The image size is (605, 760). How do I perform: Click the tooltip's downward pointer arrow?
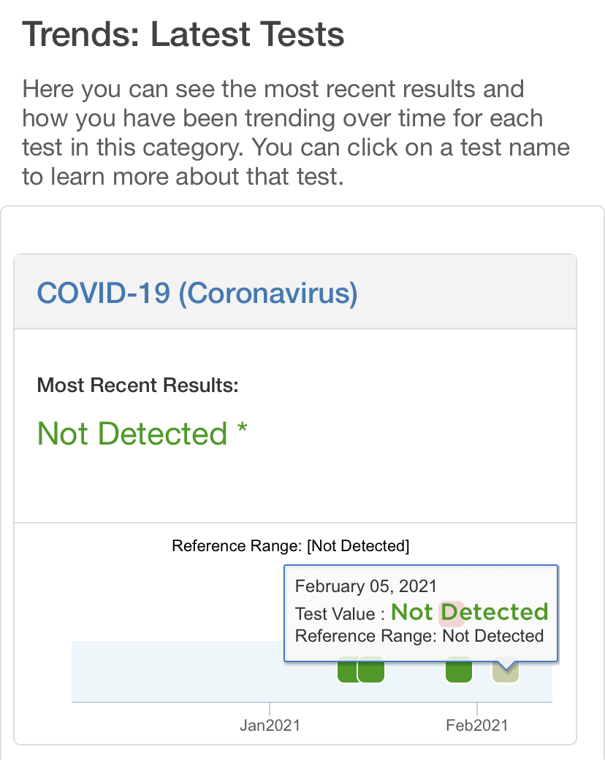click(x=506, y=664)
